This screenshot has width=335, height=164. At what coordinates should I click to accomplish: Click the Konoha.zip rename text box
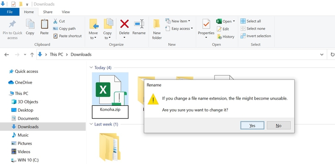tap(110, 112)
